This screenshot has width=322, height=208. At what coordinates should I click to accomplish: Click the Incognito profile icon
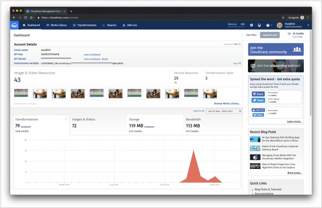(x=302, y=18)
